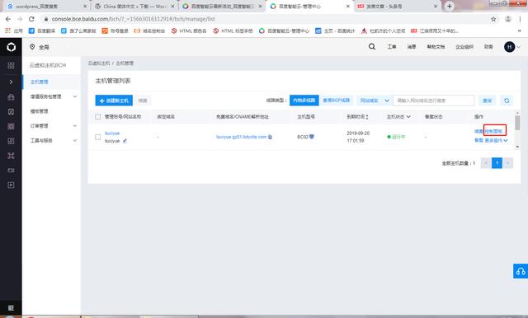
Task: Click the table's vertical scrollbar thumb
Action: pyautogui.click(x=517, y=123)
